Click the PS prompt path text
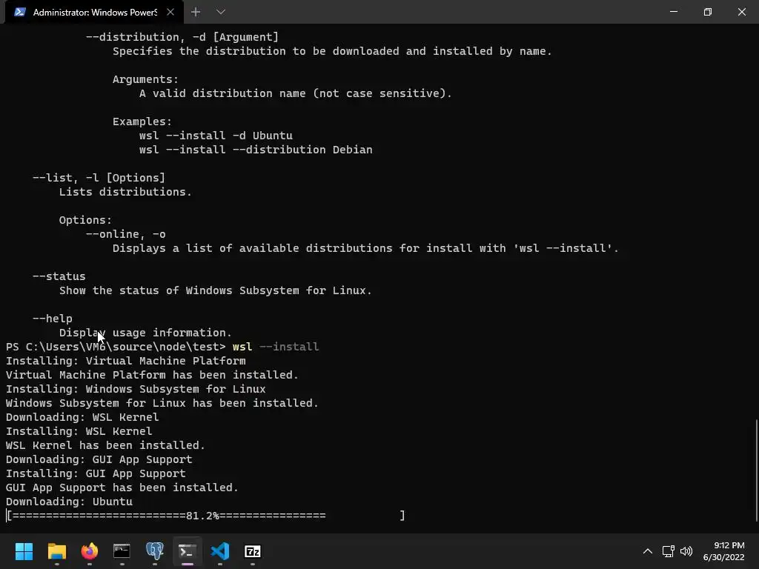 (x=116, y=347)
